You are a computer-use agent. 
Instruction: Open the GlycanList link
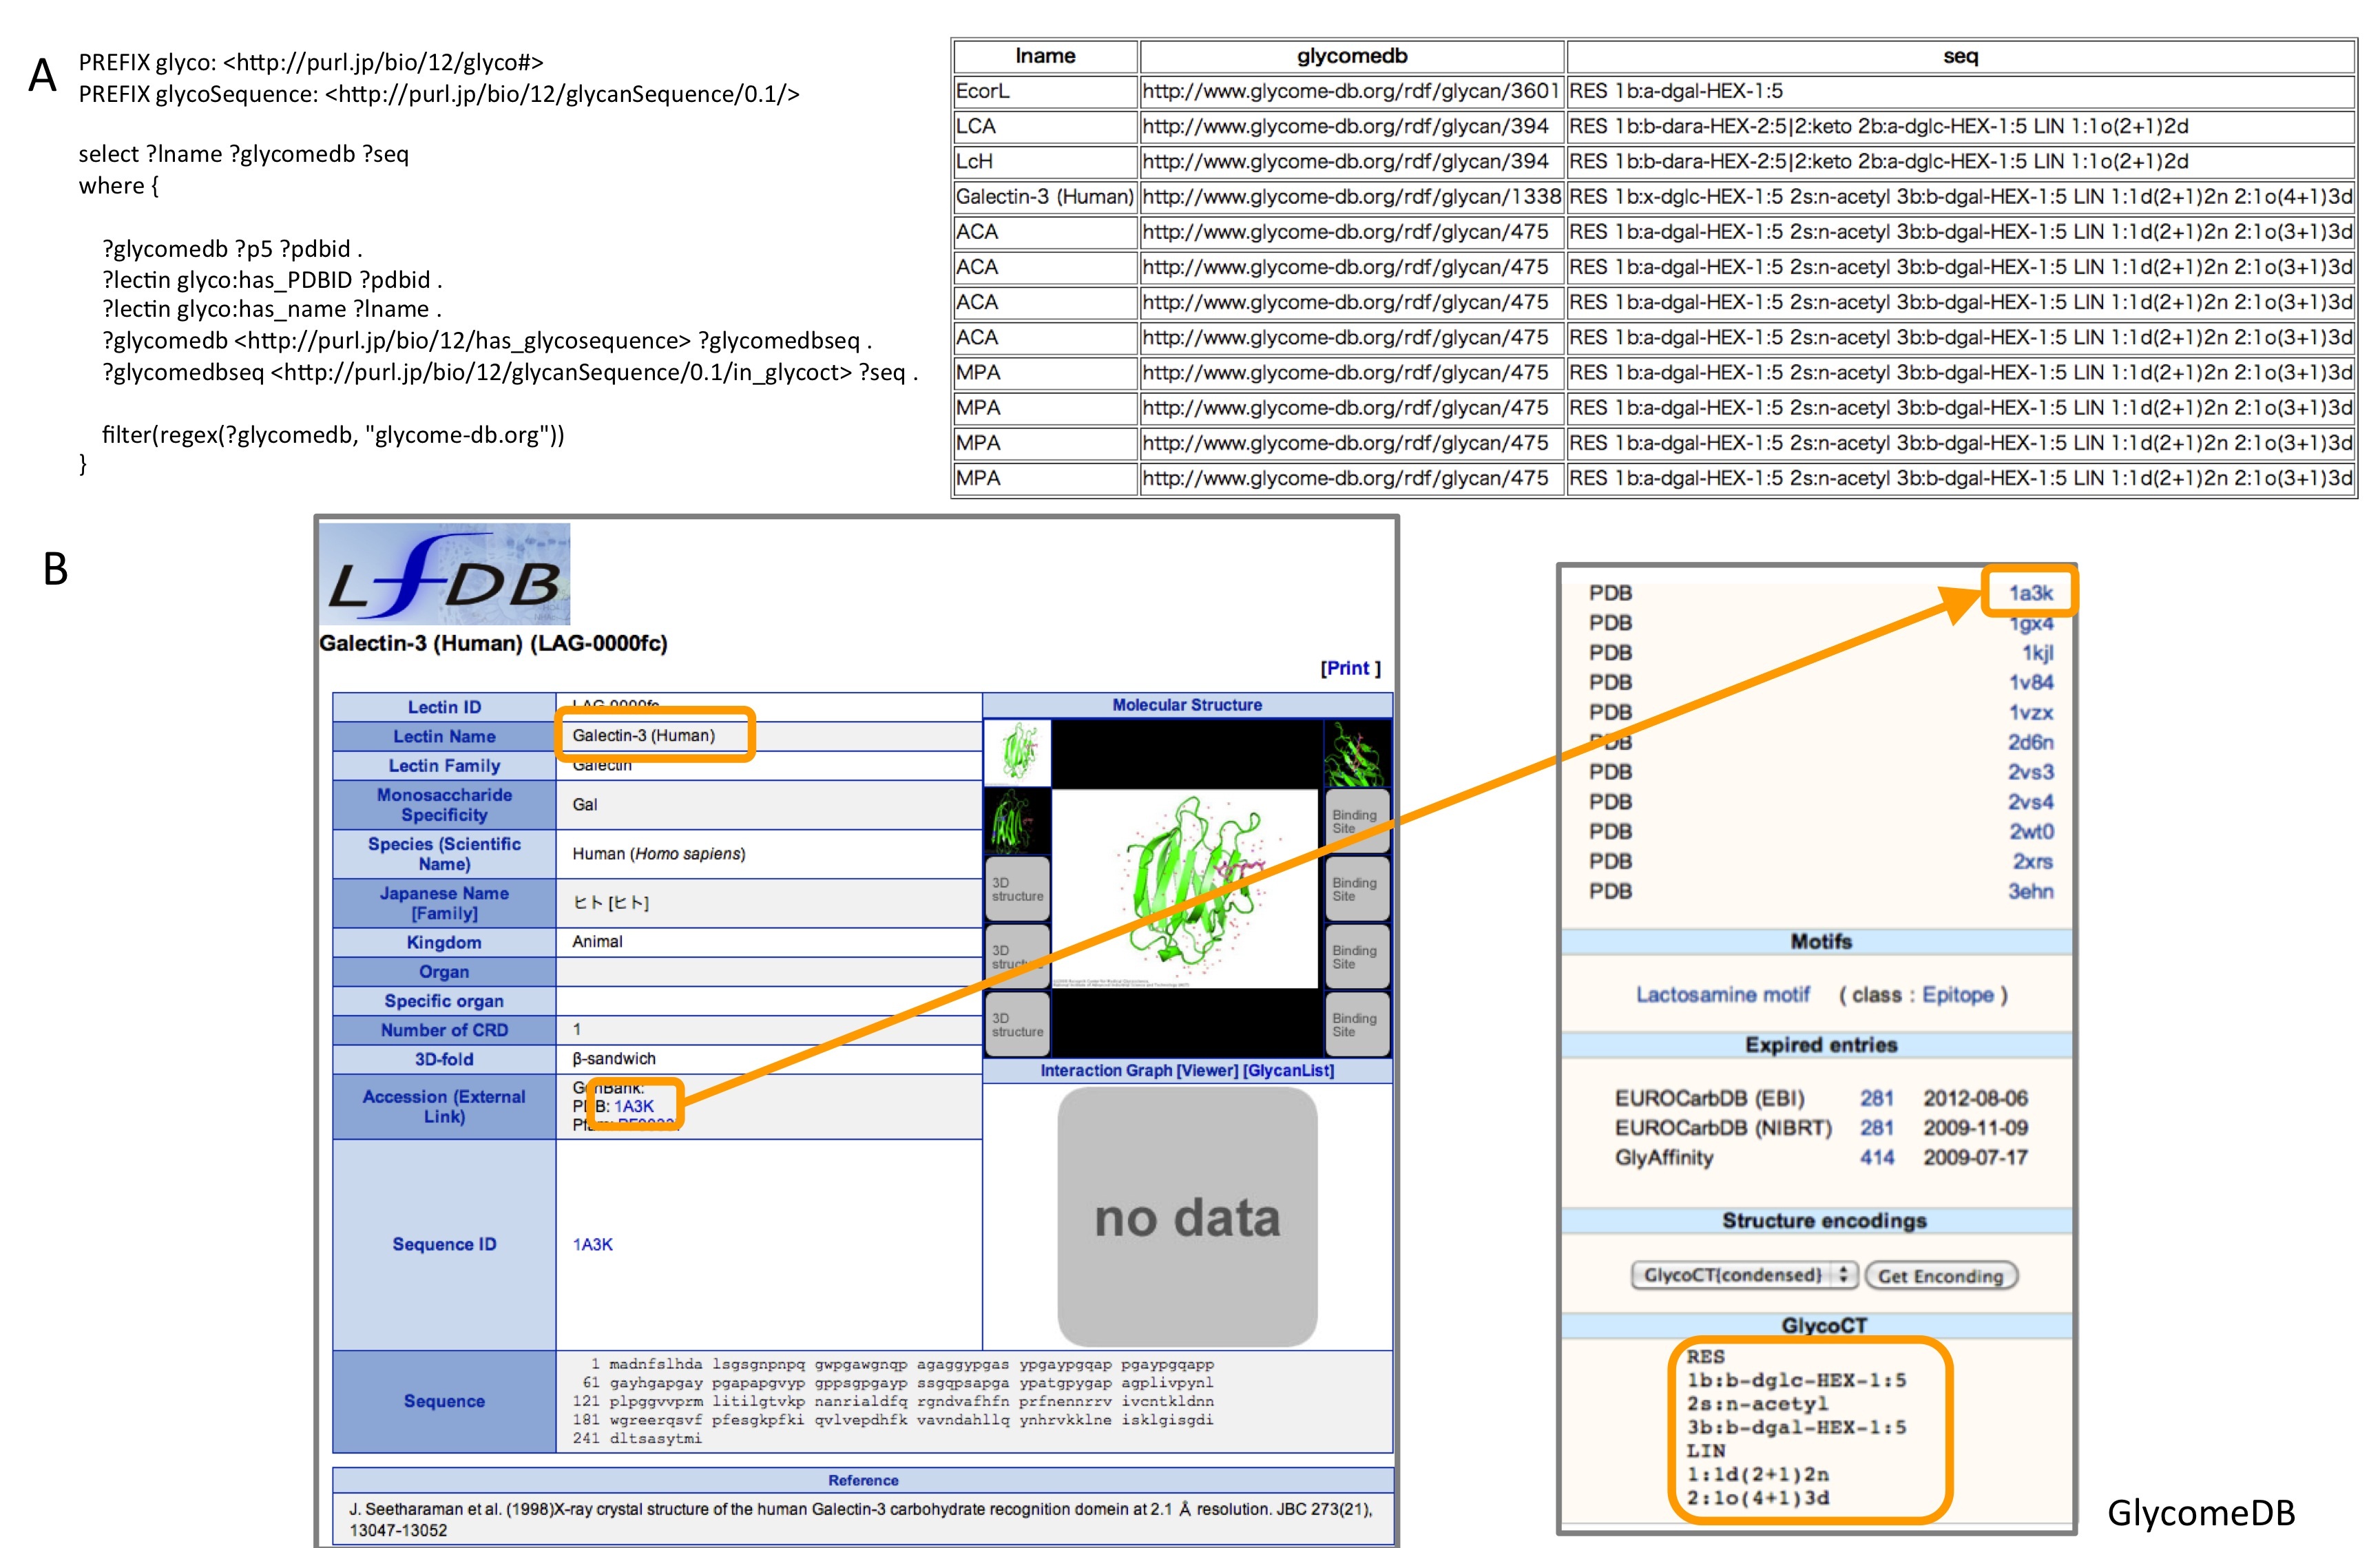(1288, 1070)
